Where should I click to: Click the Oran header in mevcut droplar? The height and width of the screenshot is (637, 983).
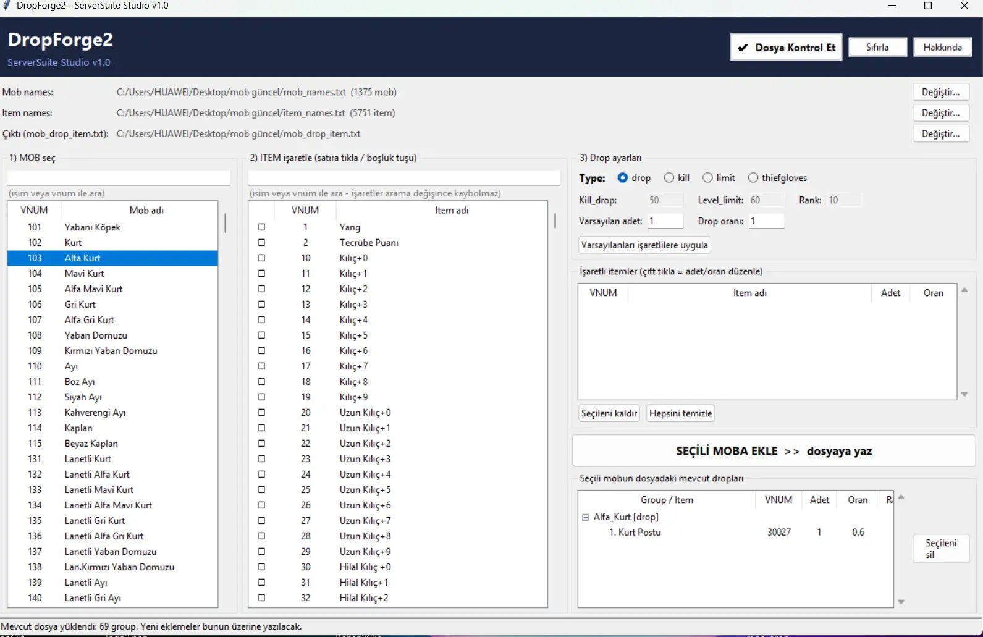(858, 500)
